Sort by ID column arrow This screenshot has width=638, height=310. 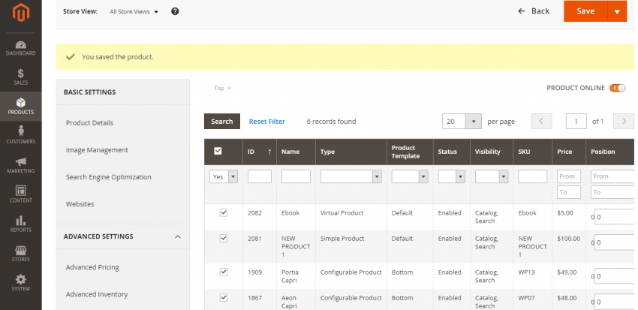pos(269,152)
